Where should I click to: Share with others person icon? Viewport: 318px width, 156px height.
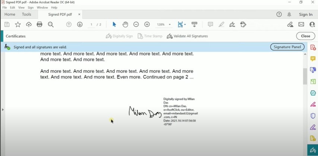[x=312, y=25]
